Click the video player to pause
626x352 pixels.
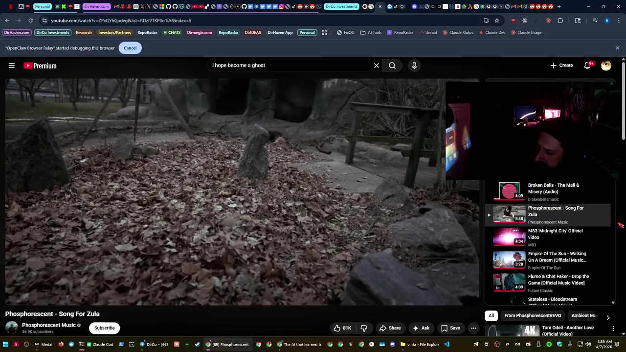point(242,192)
